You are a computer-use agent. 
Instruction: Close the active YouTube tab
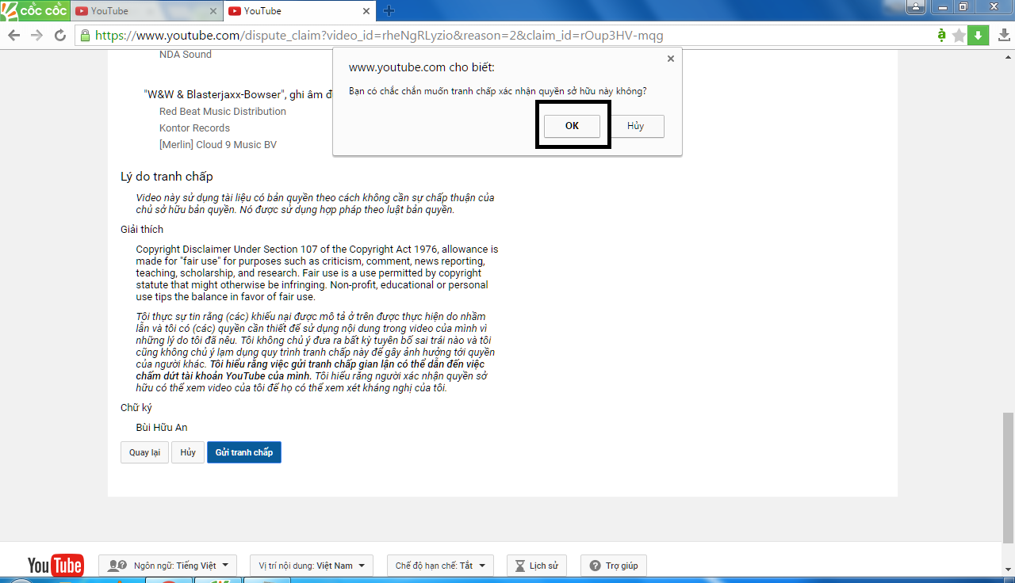(366, 11)
